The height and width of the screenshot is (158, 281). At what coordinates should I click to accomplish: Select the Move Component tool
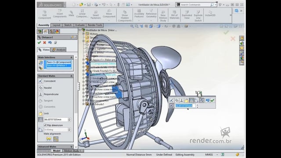coord(109,14)
